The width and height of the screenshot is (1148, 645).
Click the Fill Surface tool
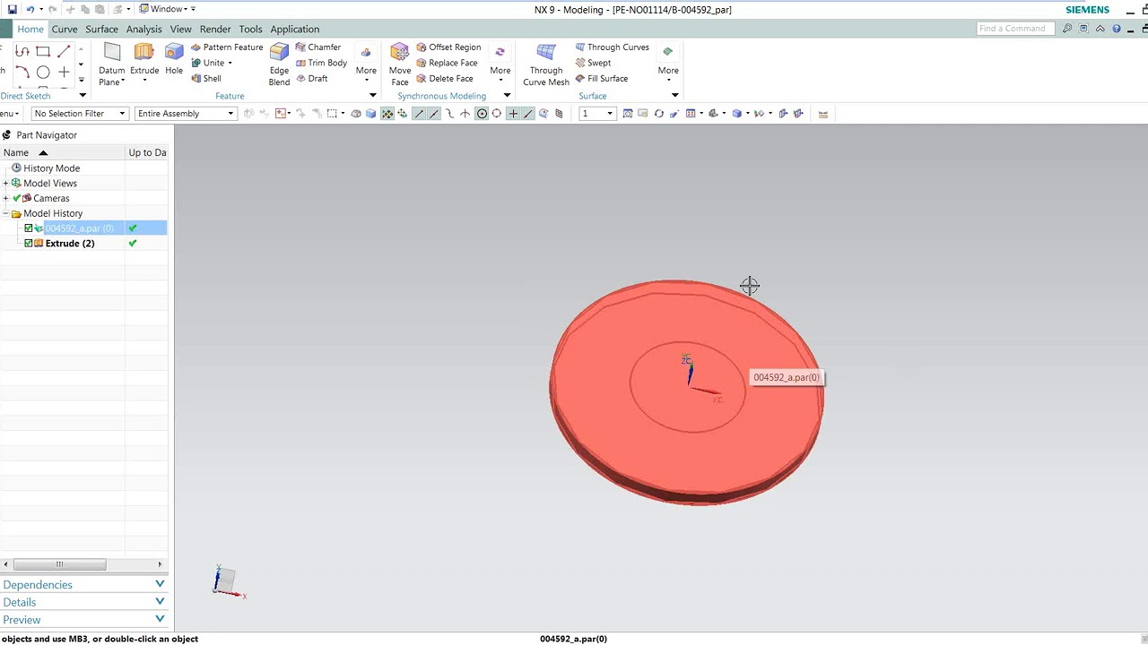601,79
